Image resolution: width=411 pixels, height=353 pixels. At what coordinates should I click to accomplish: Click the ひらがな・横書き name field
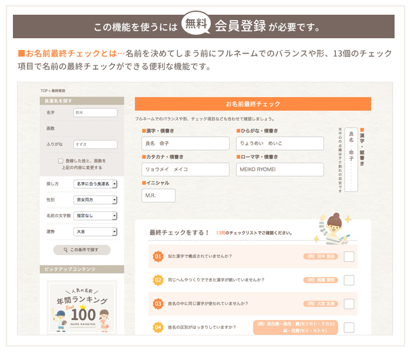[280, 144]
